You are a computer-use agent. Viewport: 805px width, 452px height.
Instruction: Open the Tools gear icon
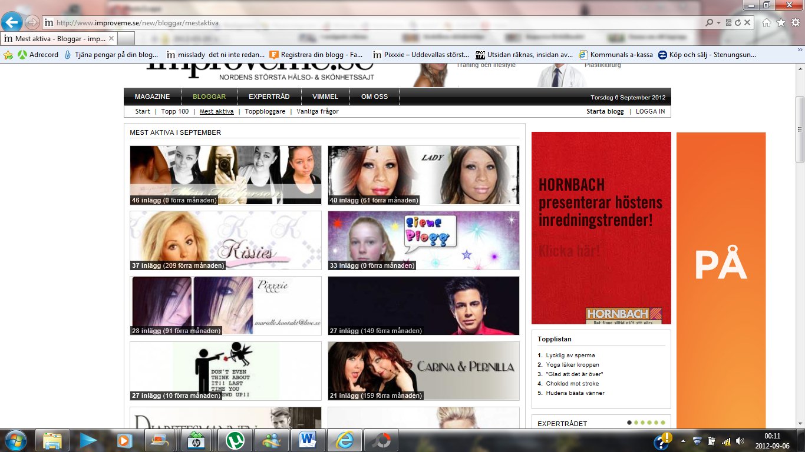[x=796, y=22]
